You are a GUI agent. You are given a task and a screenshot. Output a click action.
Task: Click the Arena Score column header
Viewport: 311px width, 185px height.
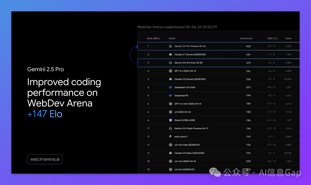click(x=246, y=39)
